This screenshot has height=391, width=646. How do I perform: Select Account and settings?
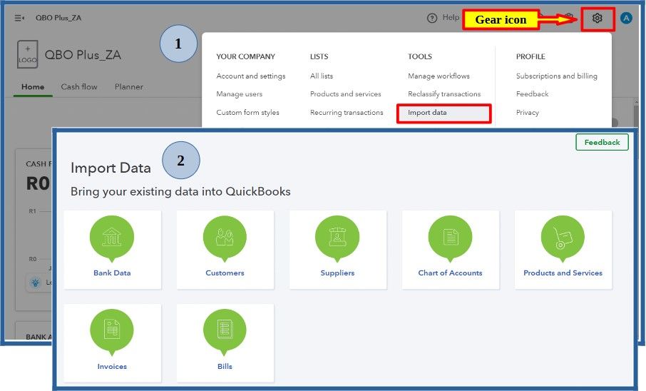251,76
